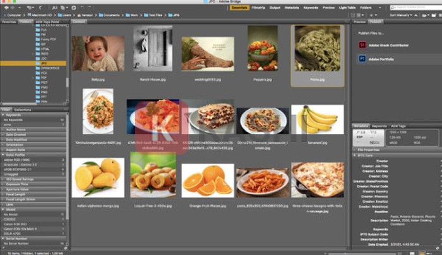The image size is (442, 255).
Task: Click the new folder icon
Action: [x=434, y=15]
